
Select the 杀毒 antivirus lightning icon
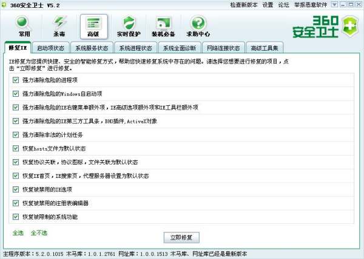pyautogui.click(x=59, y=26)
